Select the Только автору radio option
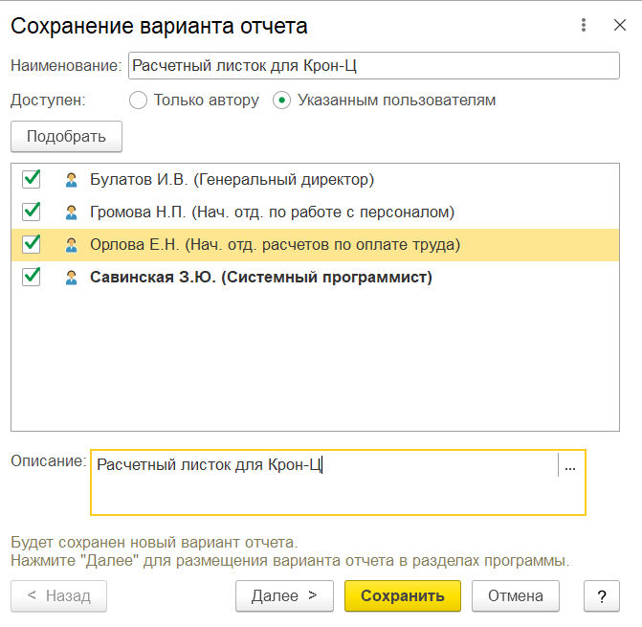This screenshot has height=627, width=642. [x=138, y=101]
